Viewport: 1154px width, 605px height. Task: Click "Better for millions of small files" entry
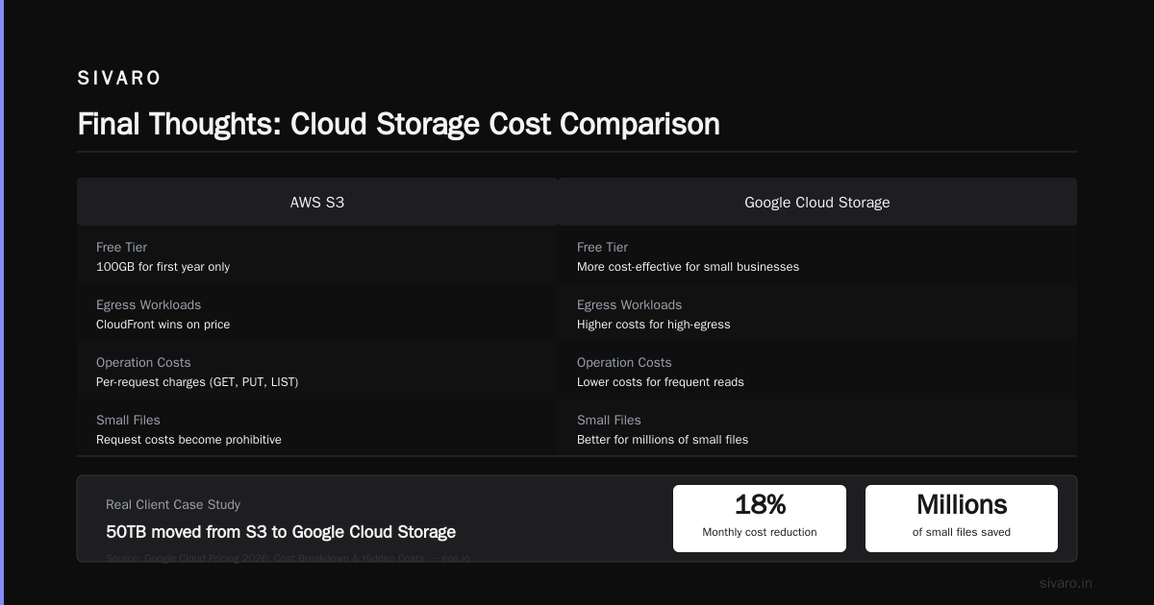point(663,440)
